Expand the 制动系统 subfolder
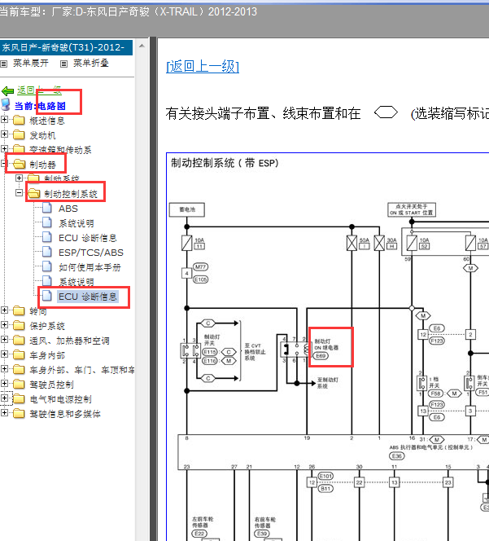The width and height of the screenshot is (489, 541). (19, 178)
